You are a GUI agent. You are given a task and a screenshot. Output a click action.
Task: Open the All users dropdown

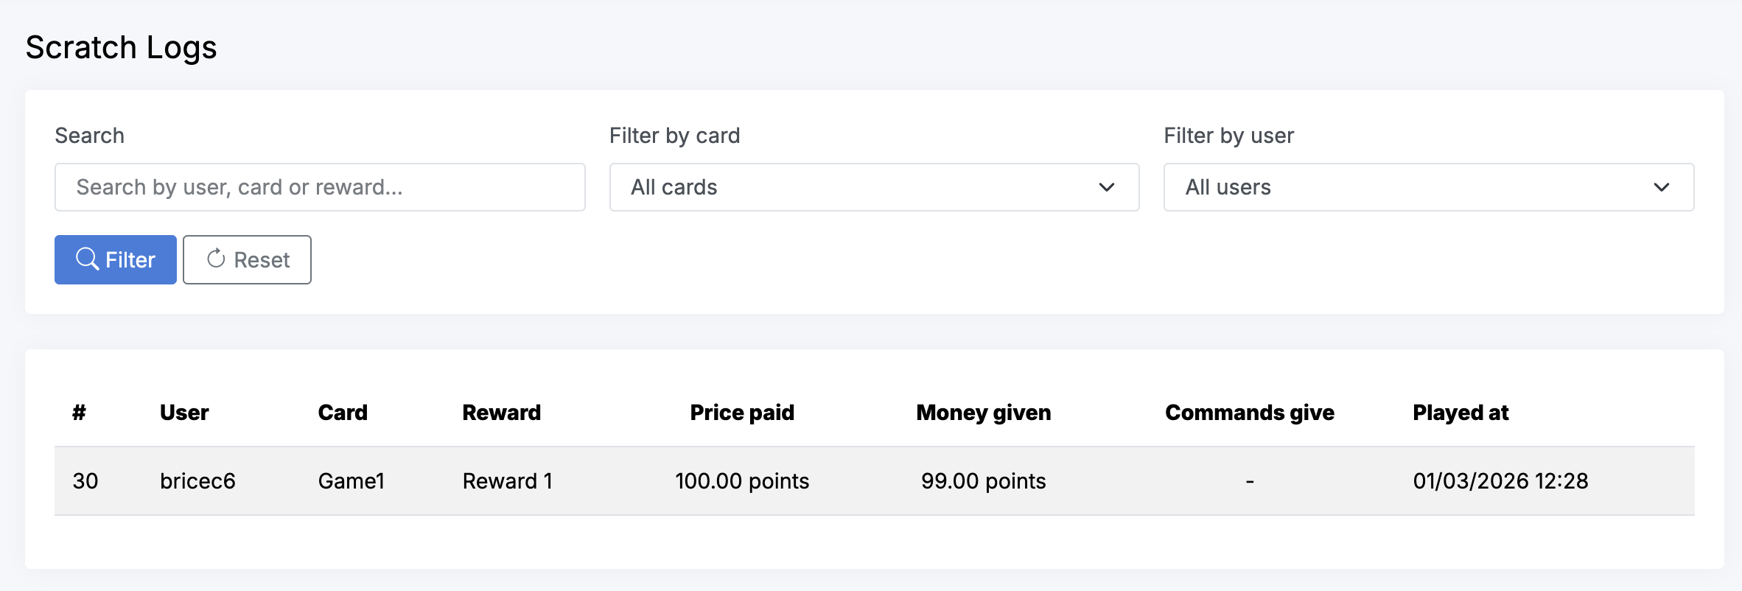click(x=1428, y=187)
